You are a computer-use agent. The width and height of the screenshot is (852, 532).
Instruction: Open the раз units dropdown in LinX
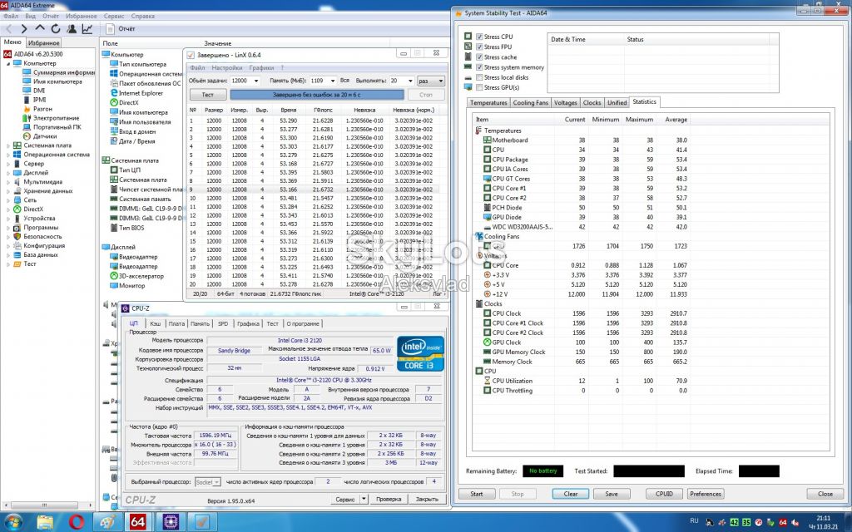pyautogui.click(x=431, y=81)
